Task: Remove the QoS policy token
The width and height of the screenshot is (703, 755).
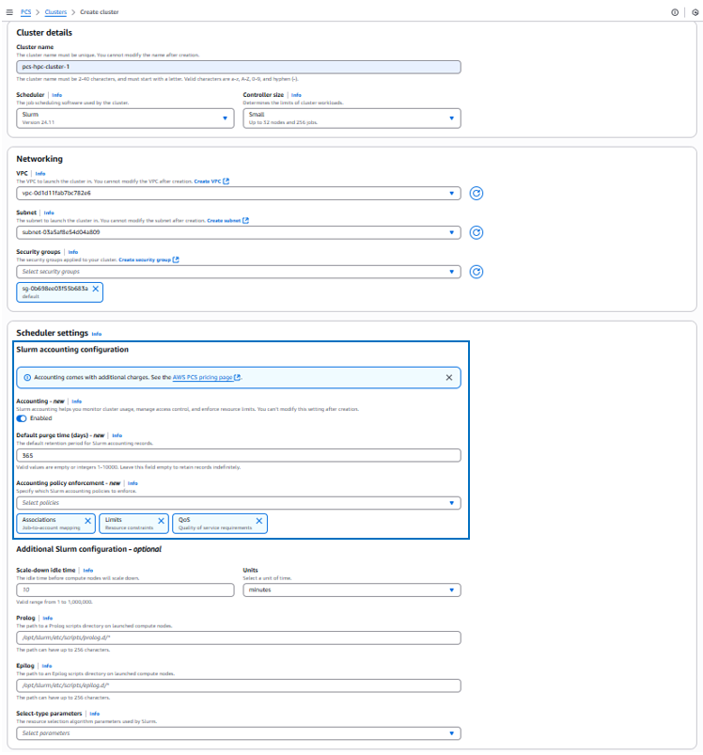Action: pyautogui.click(x=258, y=519)
